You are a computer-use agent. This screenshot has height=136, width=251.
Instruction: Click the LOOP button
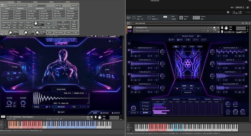[184, 88]
